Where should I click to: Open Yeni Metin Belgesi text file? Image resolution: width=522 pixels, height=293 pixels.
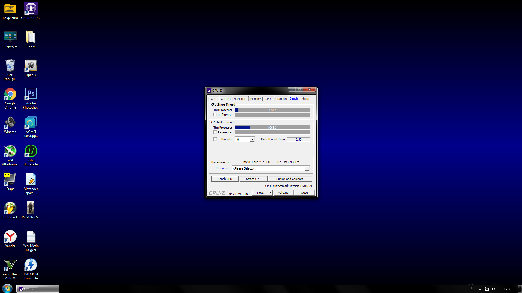coord(31,241)
